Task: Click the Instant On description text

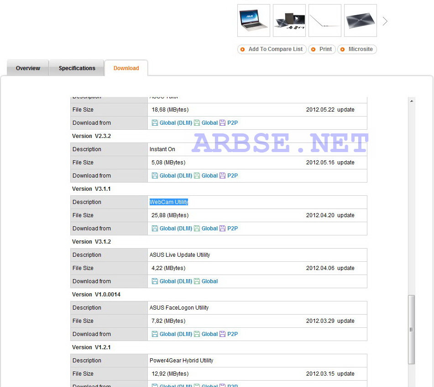Action: coord(162,149)
